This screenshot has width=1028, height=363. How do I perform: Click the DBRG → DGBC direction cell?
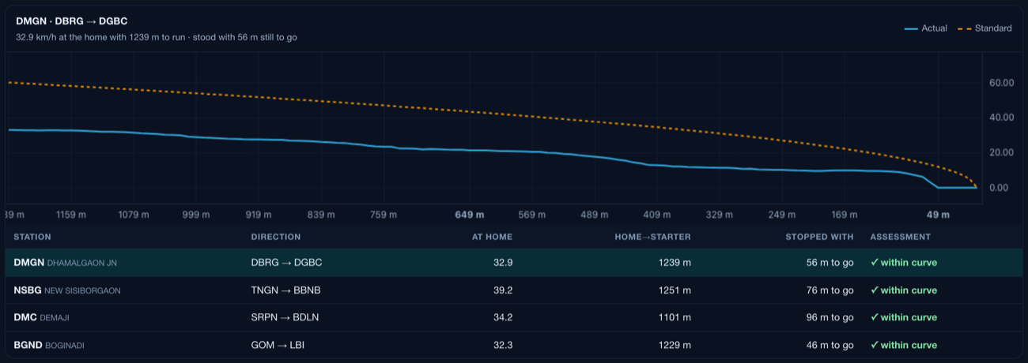pos(286,262)
